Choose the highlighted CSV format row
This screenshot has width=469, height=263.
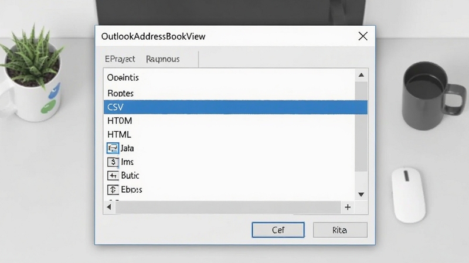point(236,107)
